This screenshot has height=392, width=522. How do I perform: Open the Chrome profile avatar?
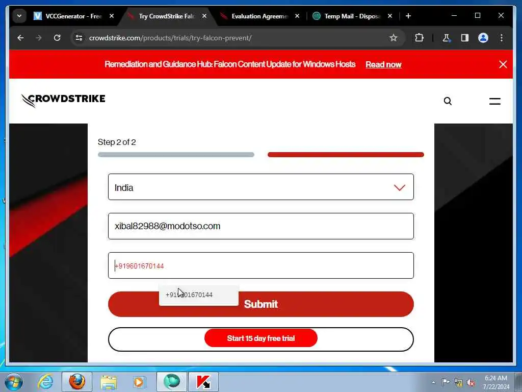483,38
